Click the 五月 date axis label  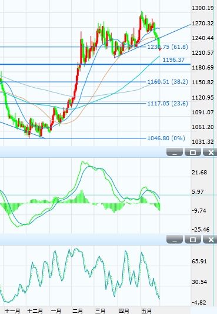tap(146, 311)
